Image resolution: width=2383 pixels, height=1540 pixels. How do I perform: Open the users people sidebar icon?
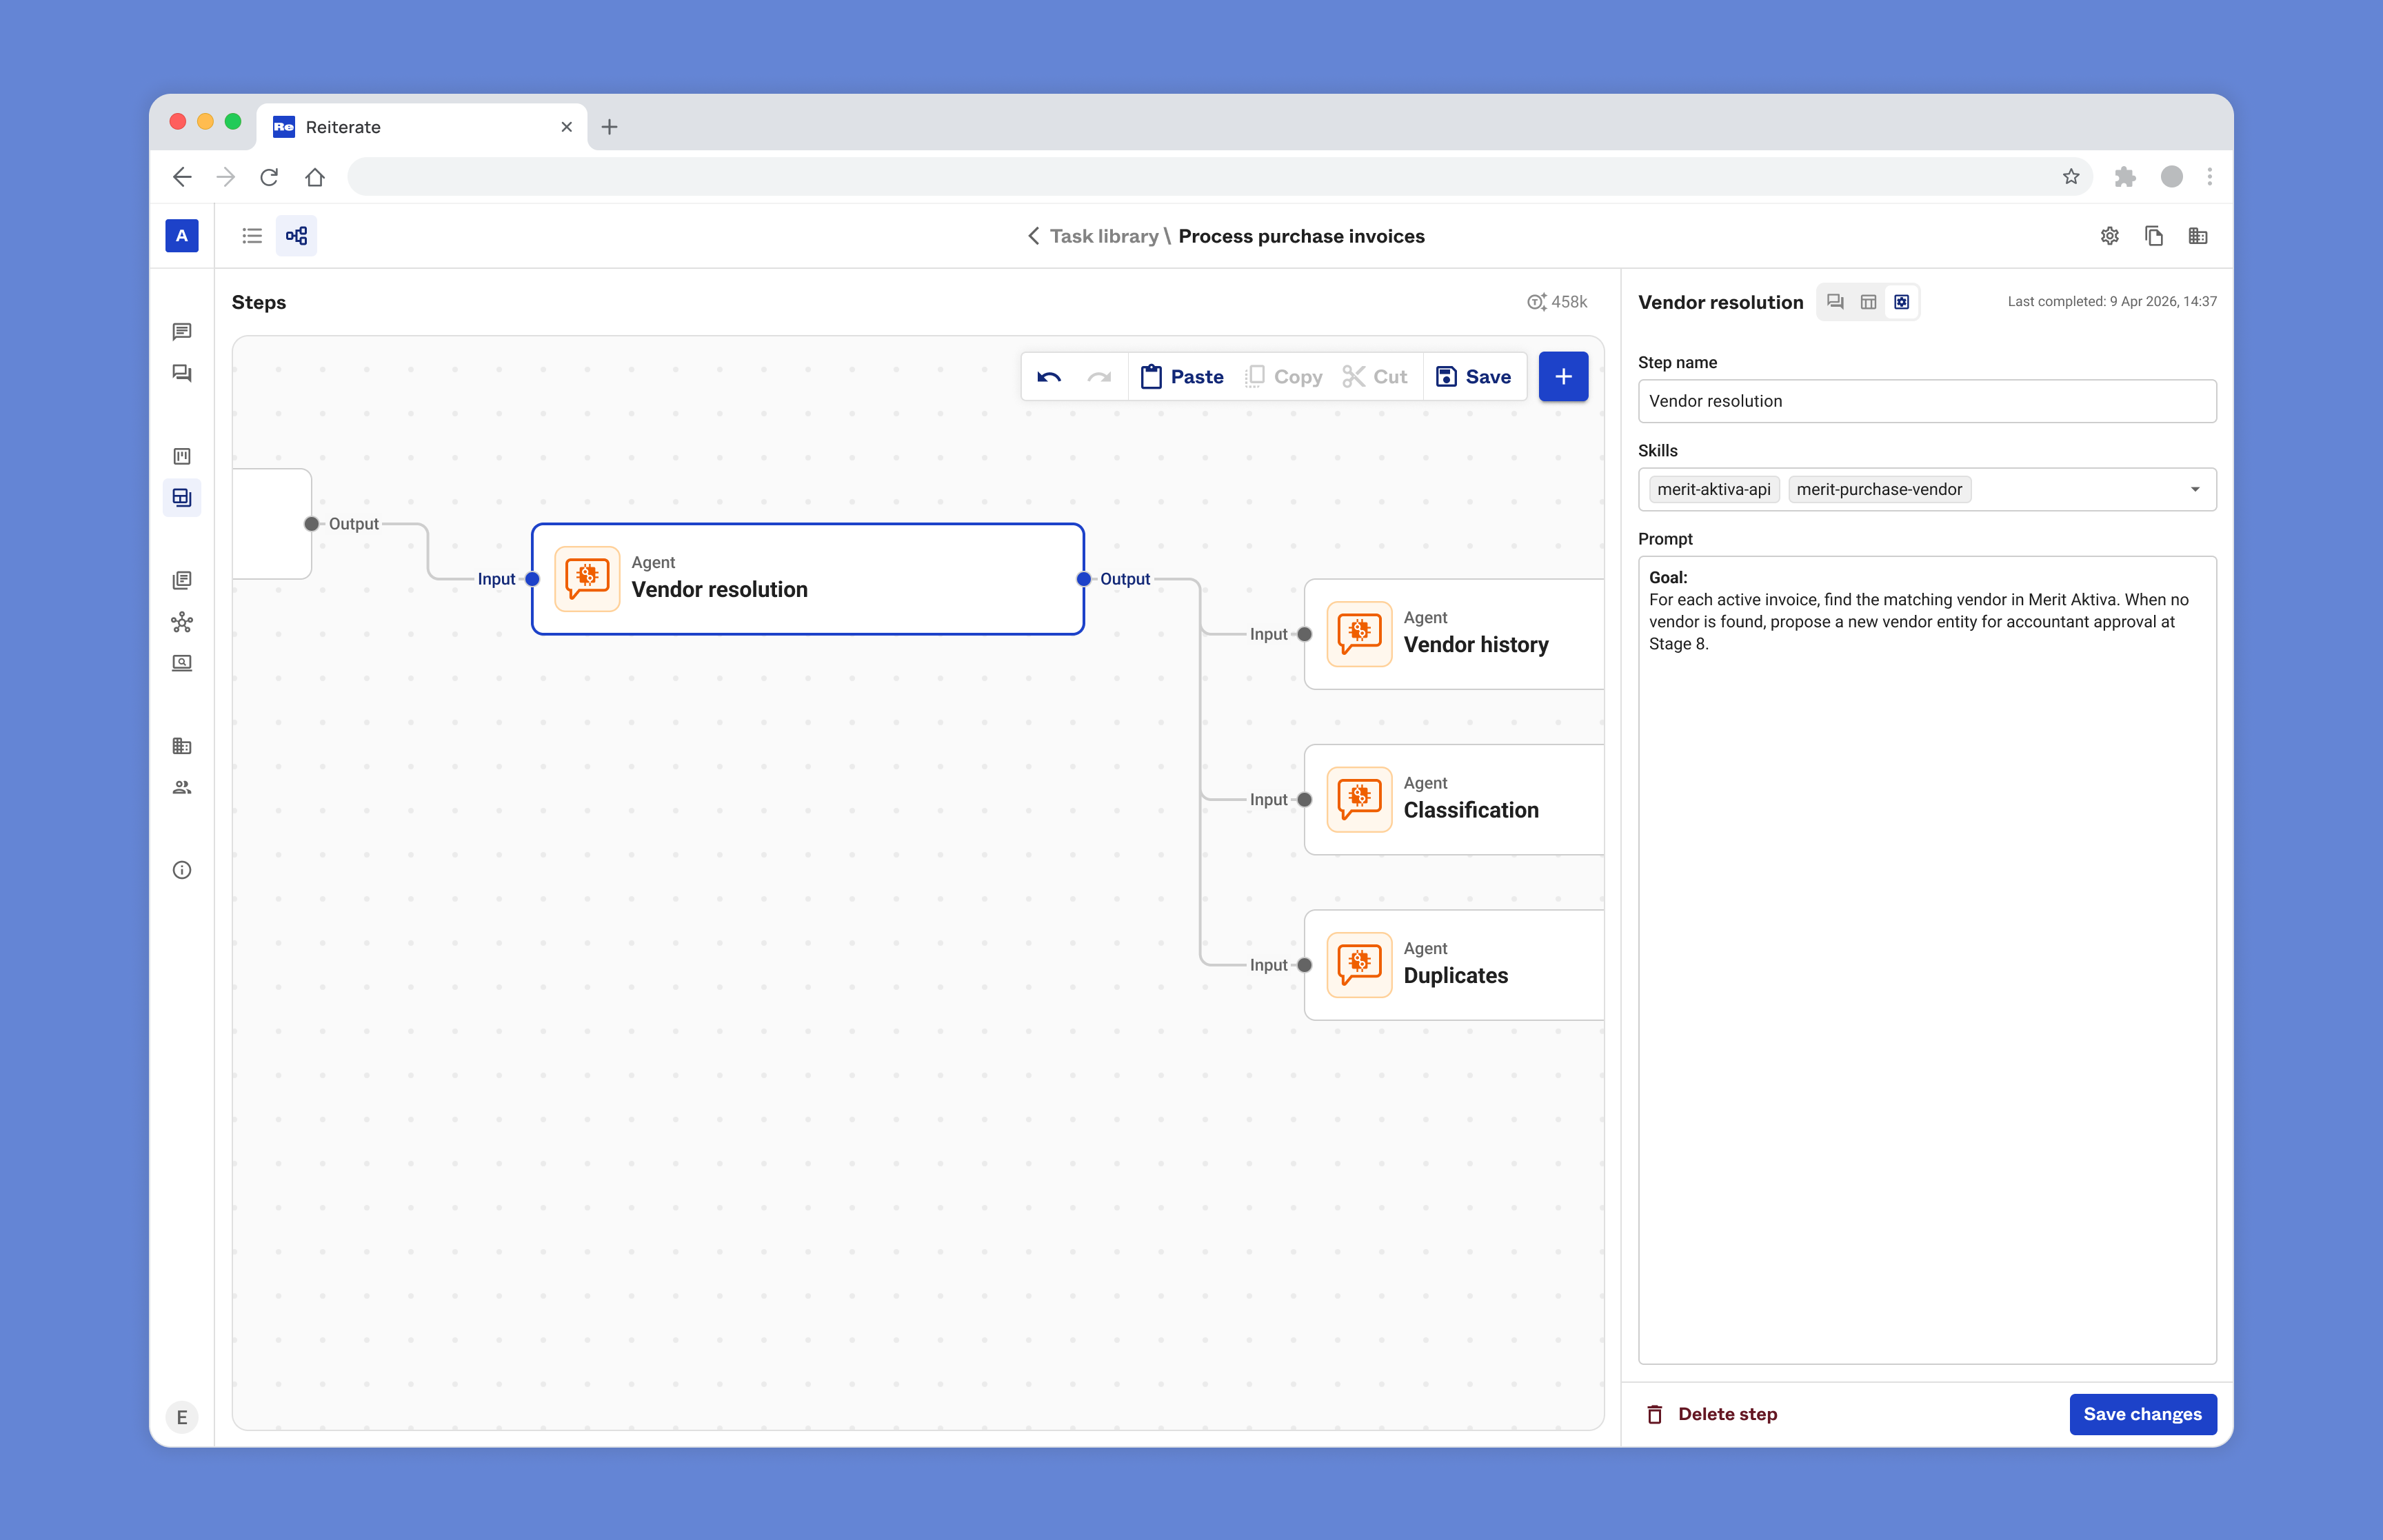click(181, 788)
